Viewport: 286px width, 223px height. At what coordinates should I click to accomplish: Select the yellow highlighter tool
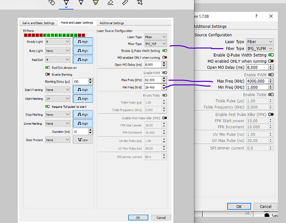[x=95, y=3]
